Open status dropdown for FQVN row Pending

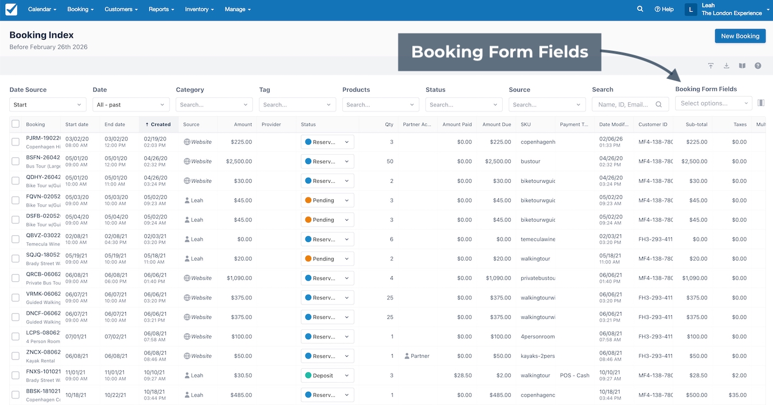click(x=328, y=200)
